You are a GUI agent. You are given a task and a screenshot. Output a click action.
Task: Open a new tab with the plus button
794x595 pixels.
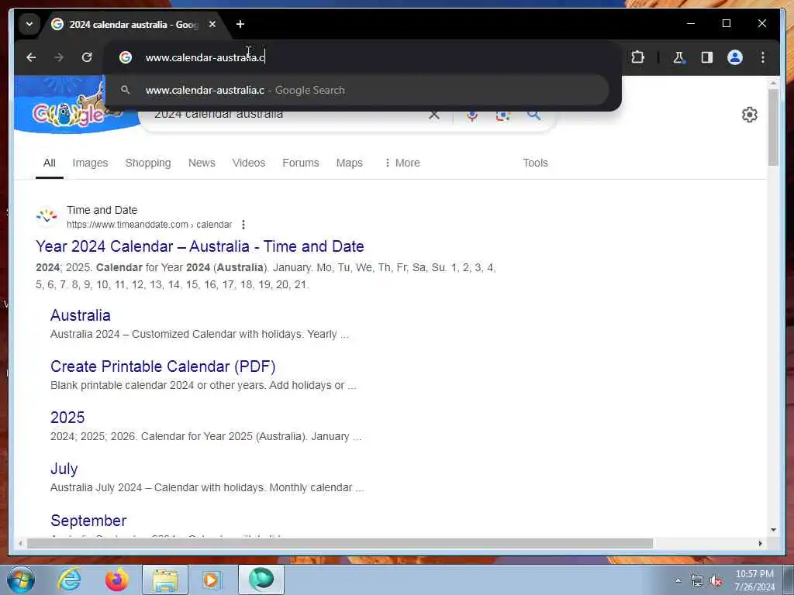coord(240,24)
